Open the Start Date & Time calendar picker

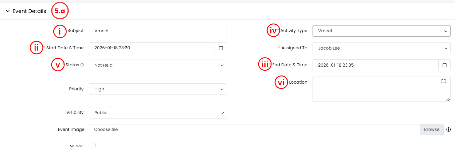tap(221, 48)
